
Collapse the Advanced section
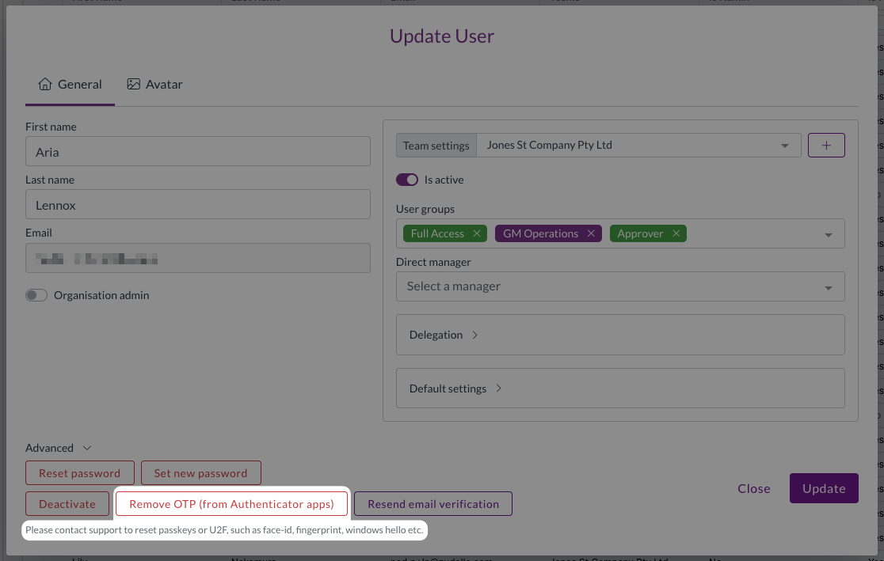[x=59, y=448]
